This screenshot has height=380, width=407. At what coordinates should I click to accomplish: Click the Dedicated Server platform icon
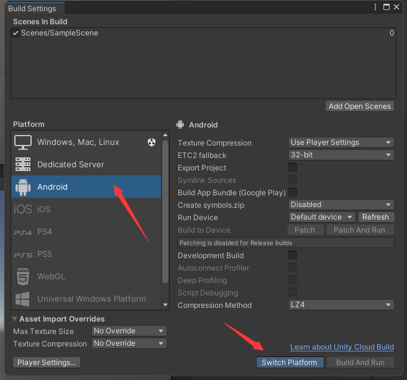tap(23, 164)
